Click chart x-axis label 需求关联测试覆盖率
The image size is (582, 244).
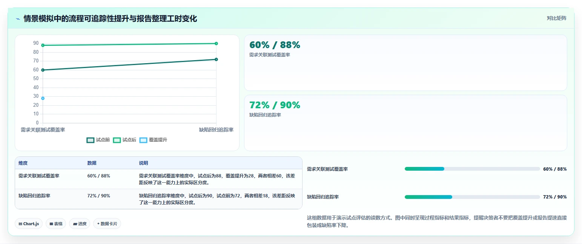pos(43,130)
